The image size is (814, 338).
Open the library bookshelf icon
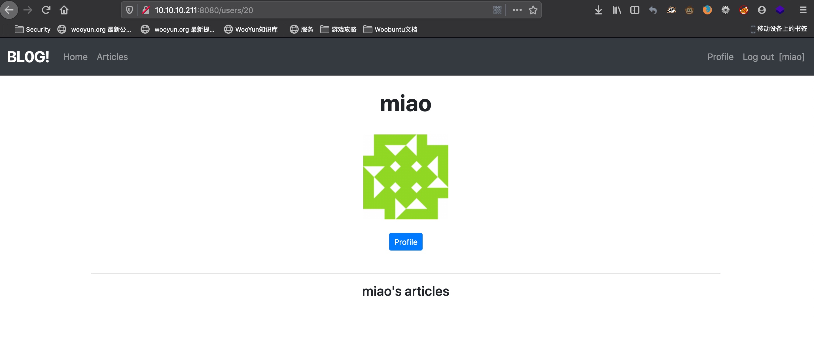tap(616, 10)
